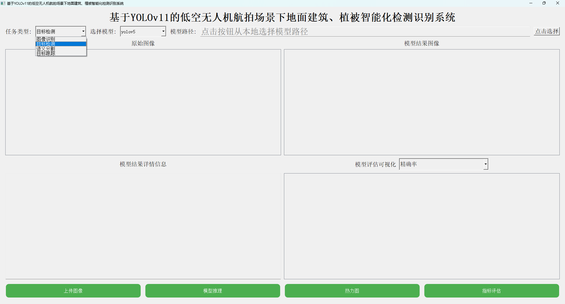Viewport: 565px width, 304px height.
Task: Click the 原始图像 display area
Action: (143, 102)
